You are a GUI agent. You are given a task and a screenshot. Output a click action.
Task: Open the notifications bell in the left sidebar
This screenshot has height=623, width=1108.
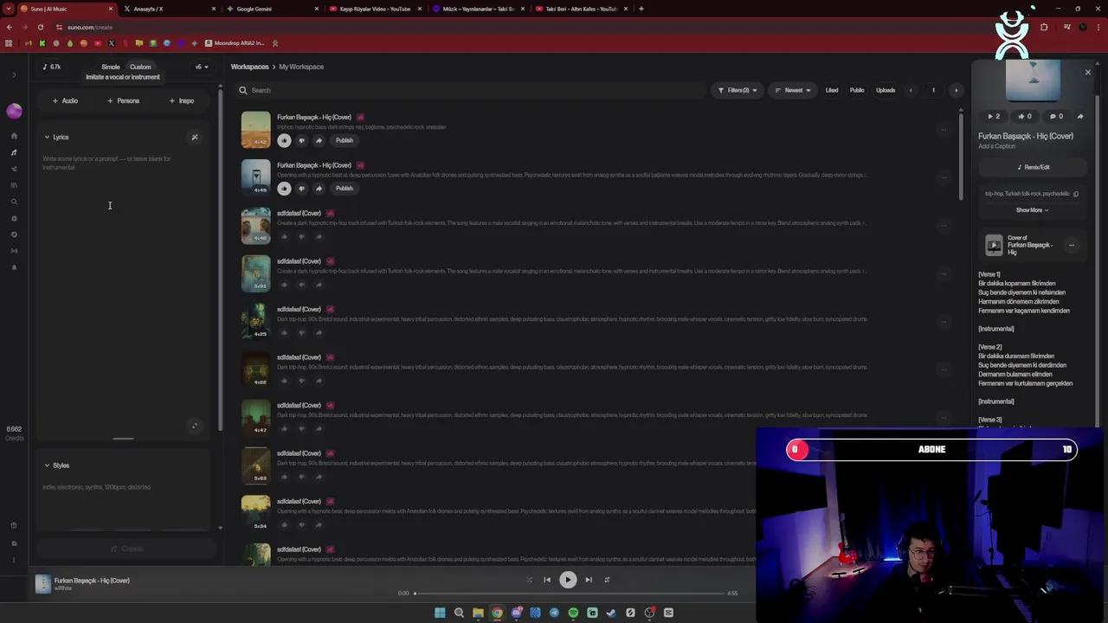14,267
